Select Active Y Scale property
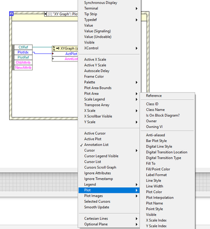 point(109,65)
